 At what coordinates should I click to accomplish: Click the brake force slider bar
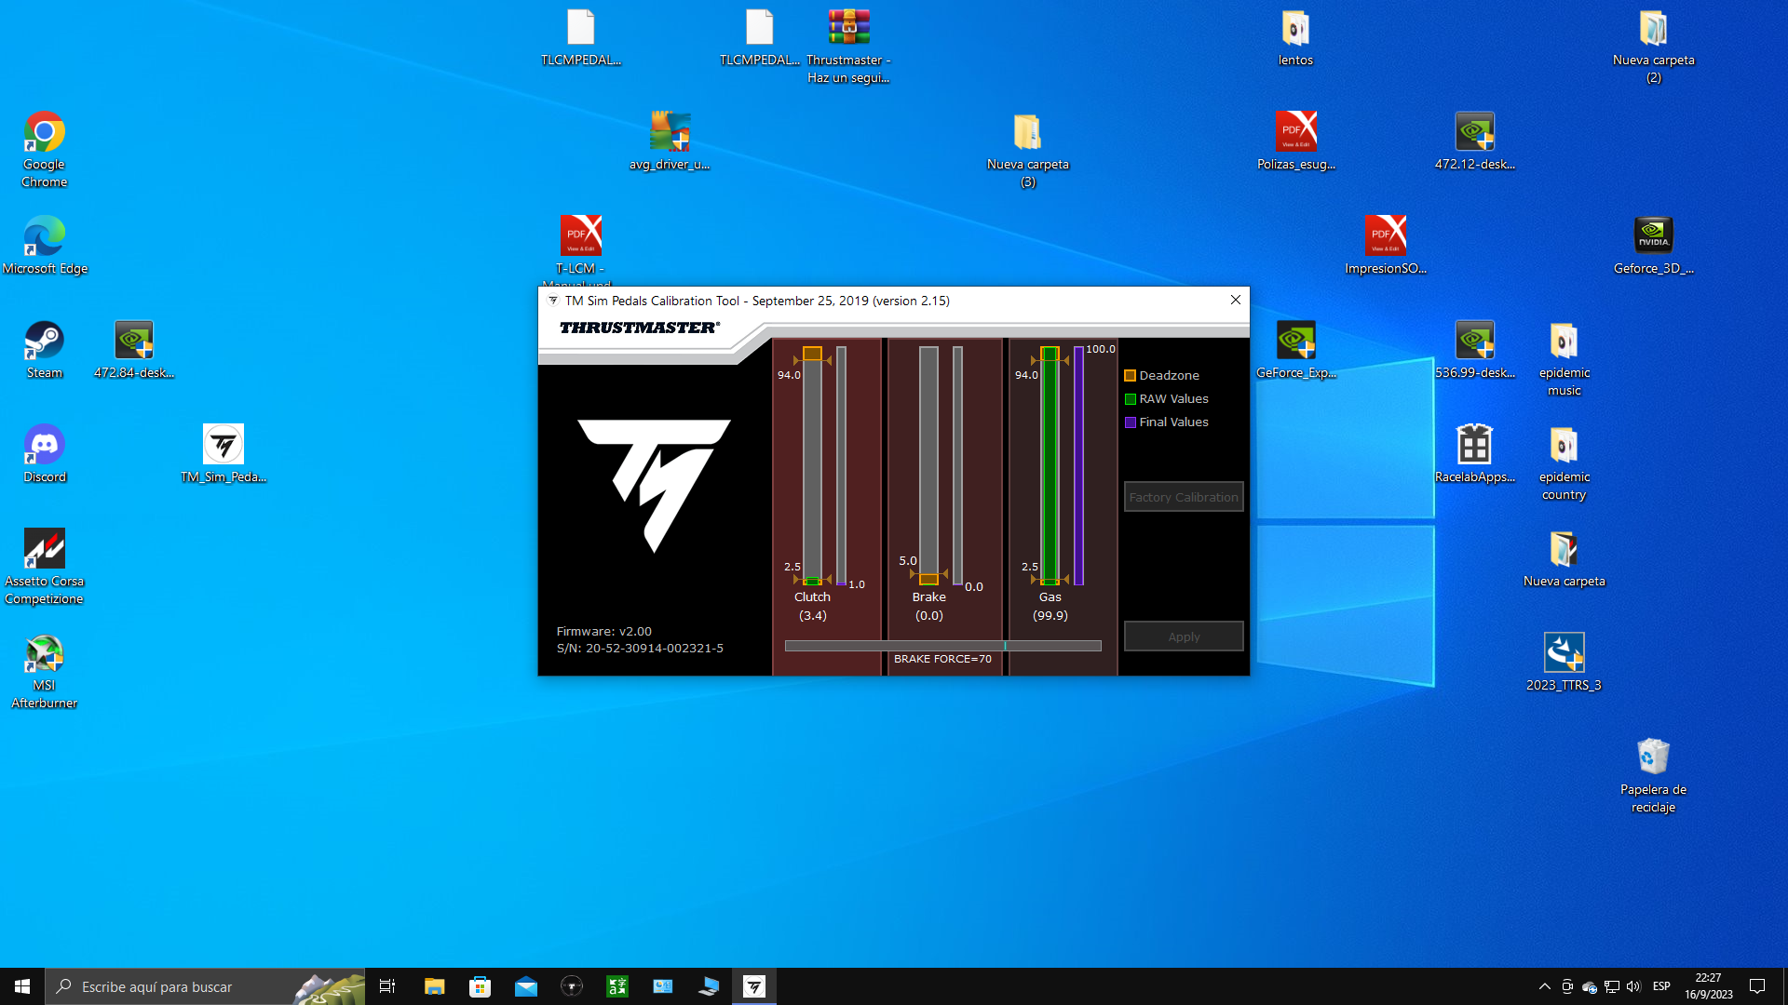942,646
